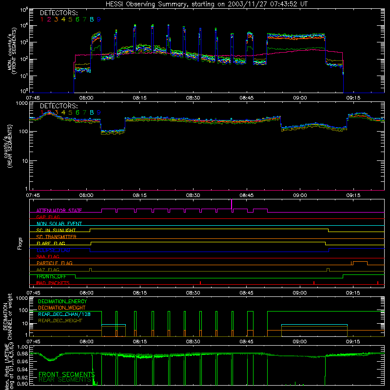
Task: Click the ECLIPSE_FLAG label
Action: [x=53, y=250]
